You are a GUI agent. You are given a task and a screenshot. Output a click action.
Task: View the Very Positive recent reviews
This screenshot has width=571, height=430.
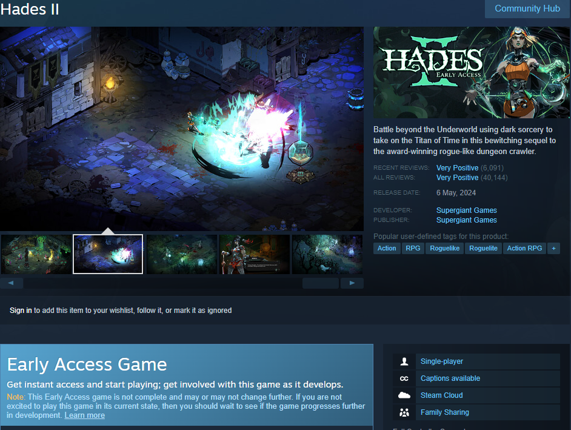click(458, 167)
